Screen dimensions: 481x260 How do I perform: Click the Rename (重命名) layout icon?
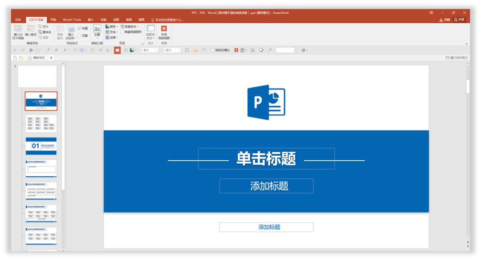45,32
